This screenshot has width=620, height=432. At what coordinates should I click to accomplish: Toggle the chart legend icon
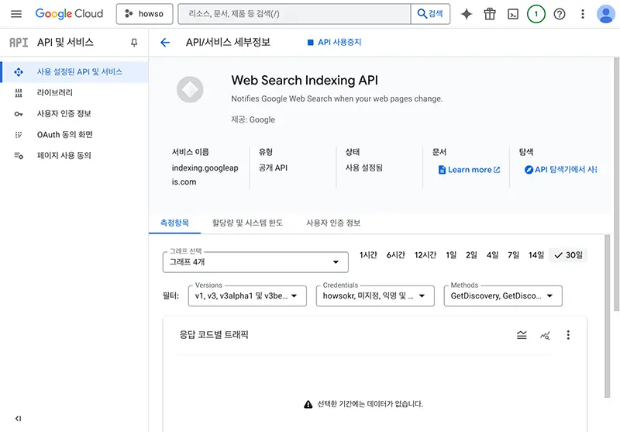(x=522, y=336)
